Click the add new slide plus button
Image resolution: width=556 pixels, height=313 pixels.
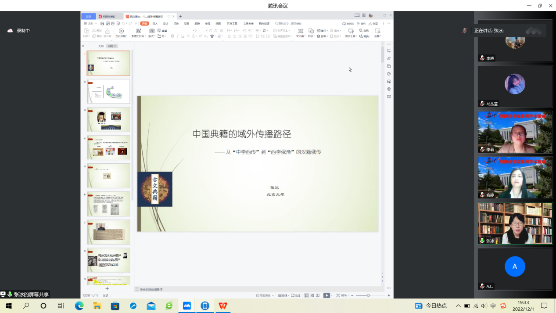coord(107,288)
